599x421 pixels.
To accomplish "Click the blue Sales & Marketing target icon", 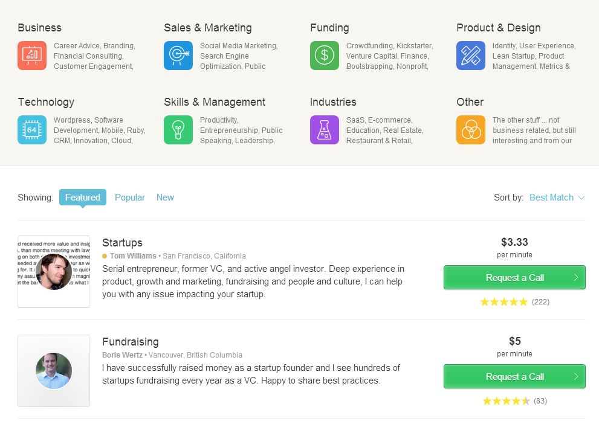I will tap(178, 56).
